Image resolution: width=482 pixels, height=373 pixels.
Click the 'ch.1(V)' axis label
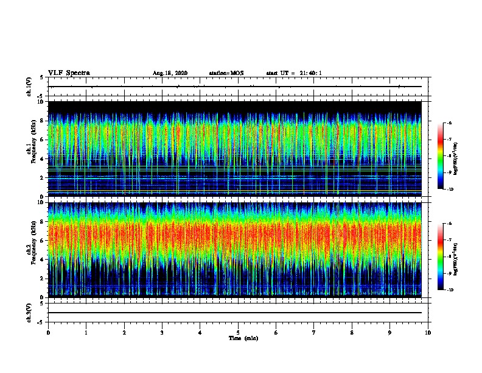[x=29, y=87]
